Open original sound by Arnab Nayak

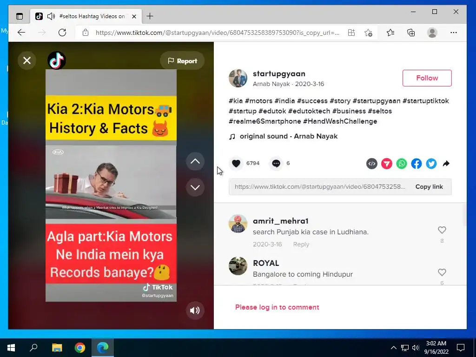288,136
